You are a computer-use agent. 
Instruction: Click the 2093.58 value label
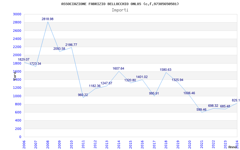click(59, 49)
